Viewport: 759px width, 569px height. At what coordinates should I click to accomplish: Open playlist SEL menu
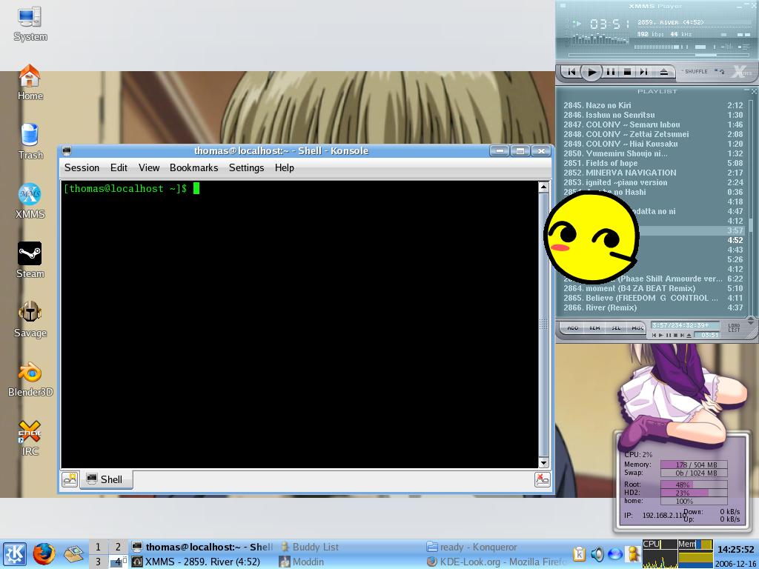616,328
